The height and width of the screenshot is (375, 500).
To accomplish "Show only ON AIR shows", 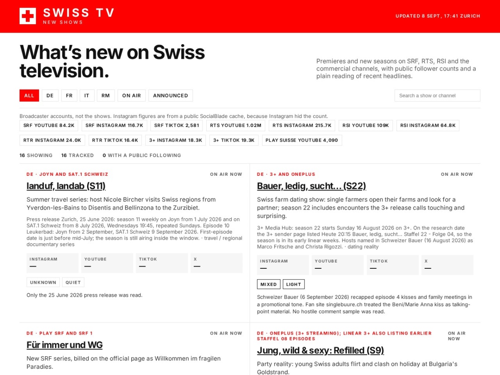I will tap(132, 95).
